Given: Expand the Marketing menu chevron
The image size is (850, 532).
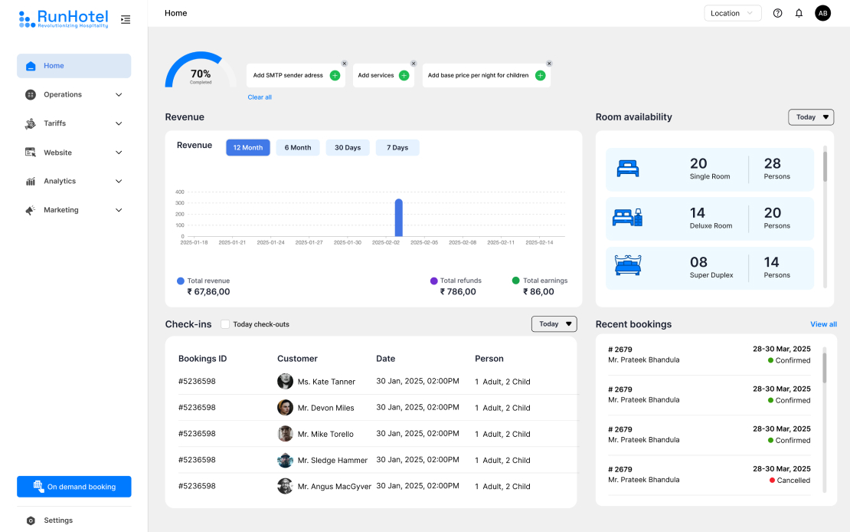Looking at the screenshot, I should click(x=119, y=210).
